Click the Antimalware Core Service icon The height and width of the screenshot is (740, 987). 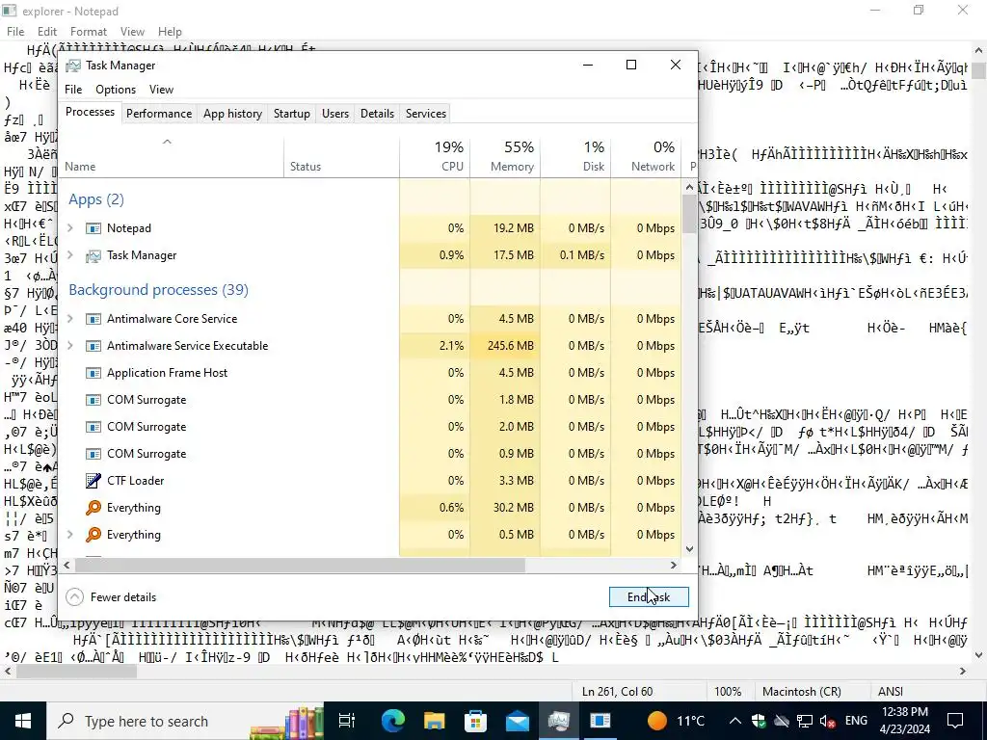93,319
